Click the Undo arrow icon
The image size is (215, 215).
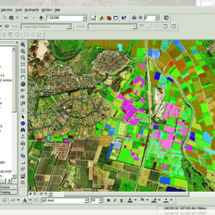pyautogui.click(x=26, y=18)
